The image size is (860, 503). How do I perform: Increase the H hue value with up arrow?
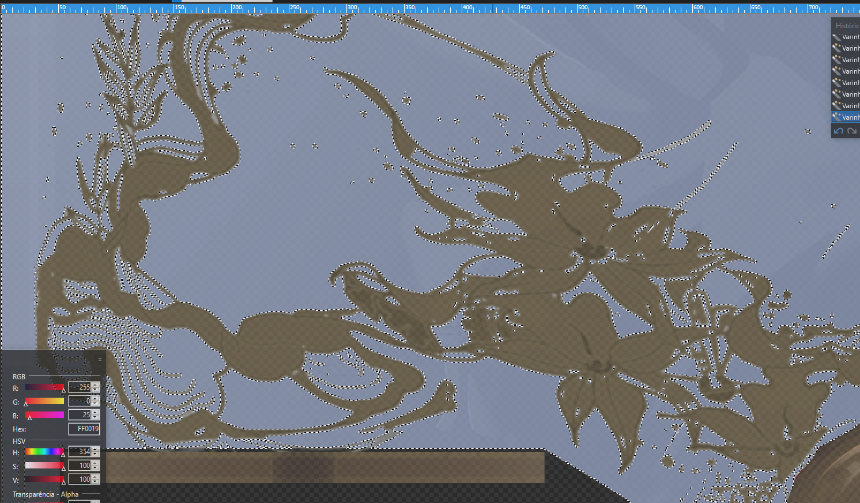(x=96, y=449)
